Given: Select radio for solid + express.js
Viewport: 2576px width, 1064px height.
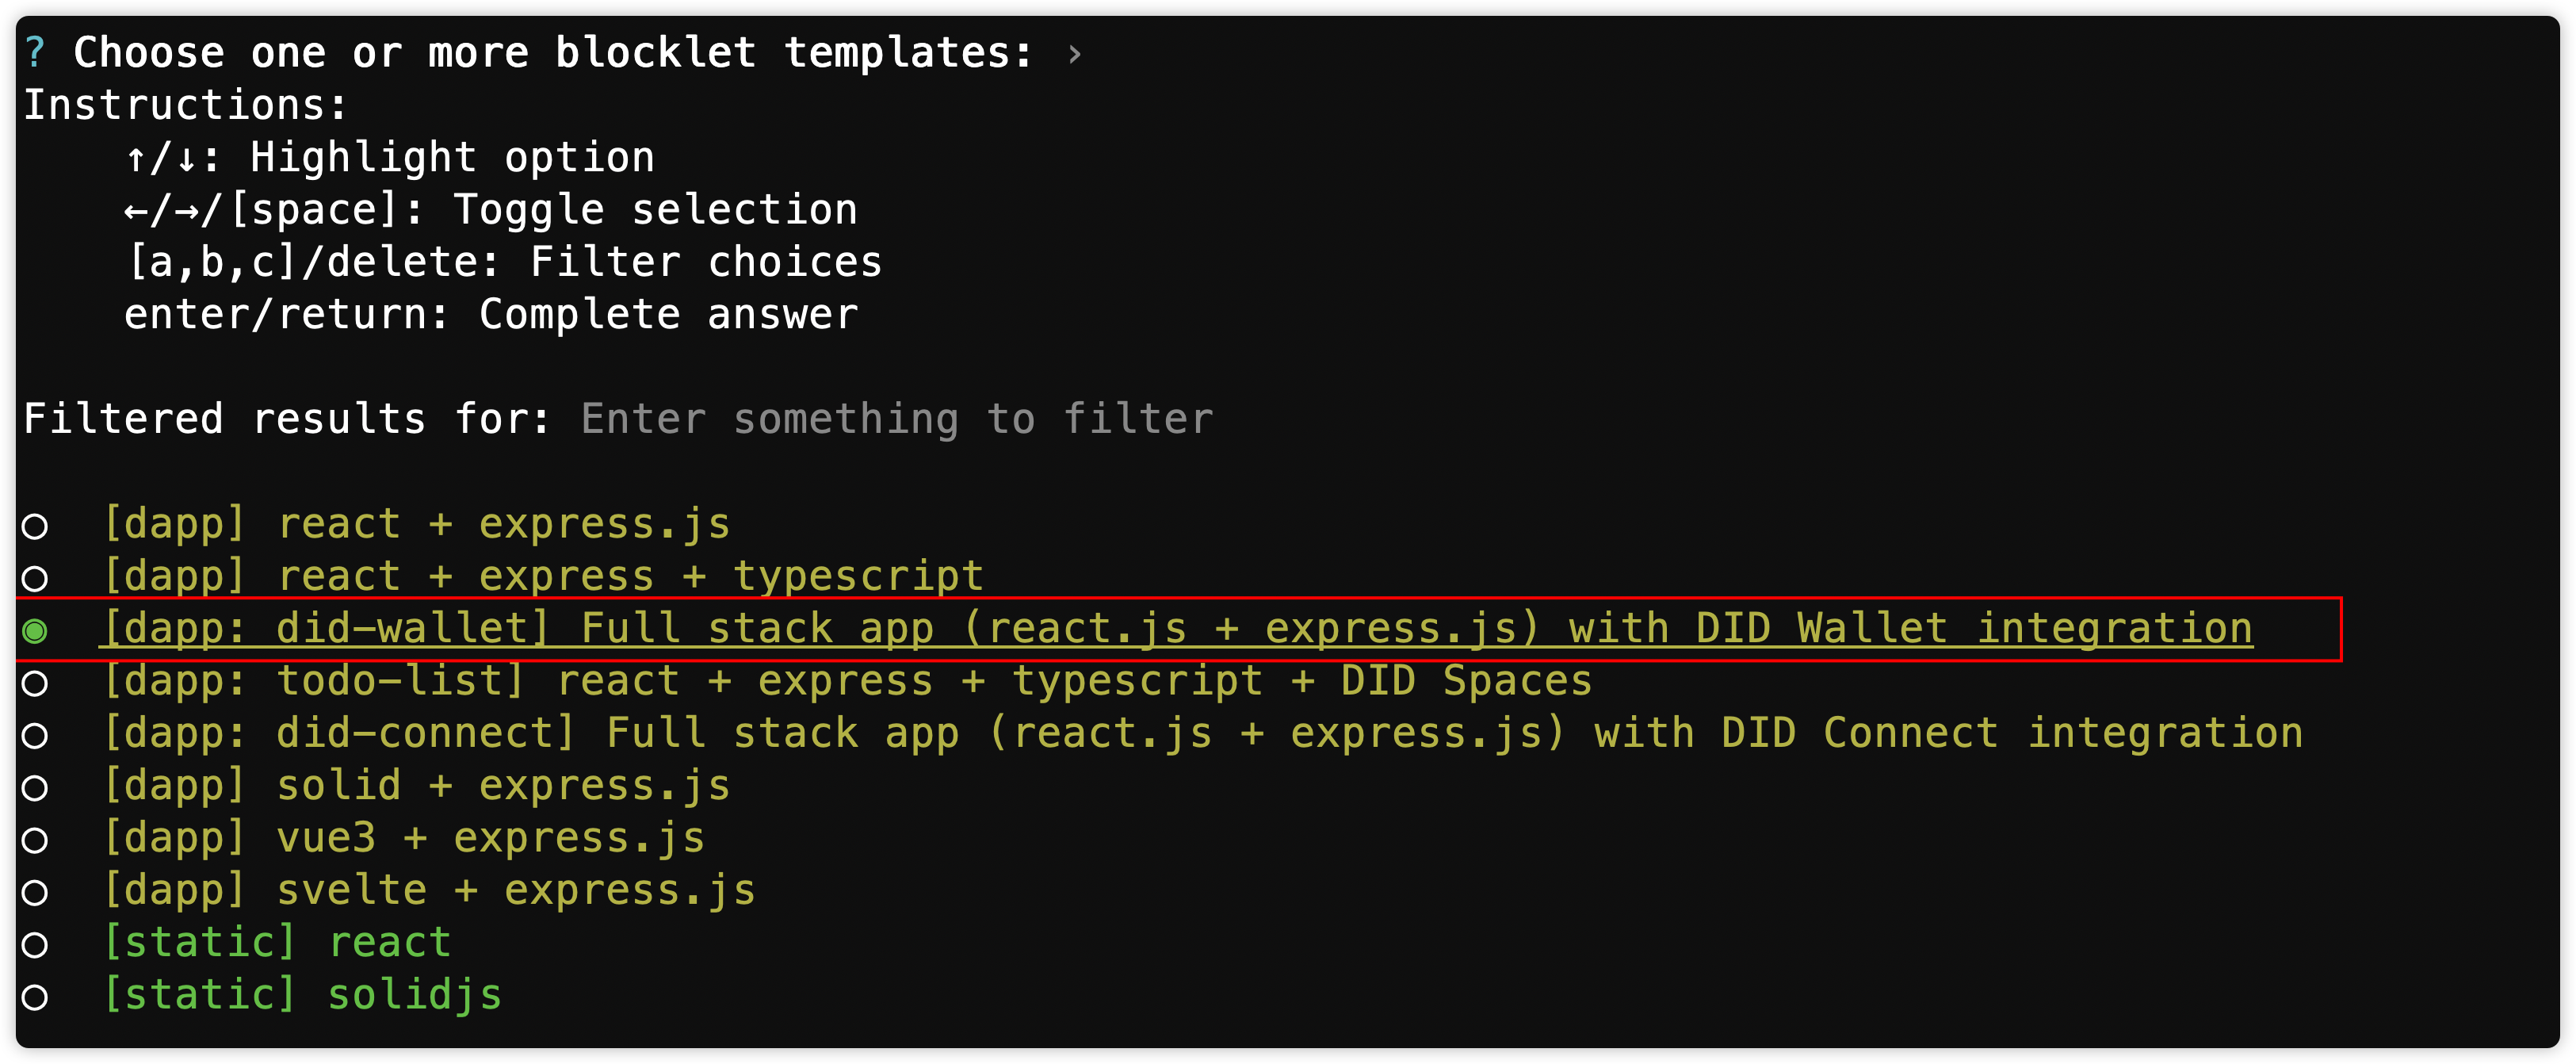Looking at the screenshot, I should [35, 788].
